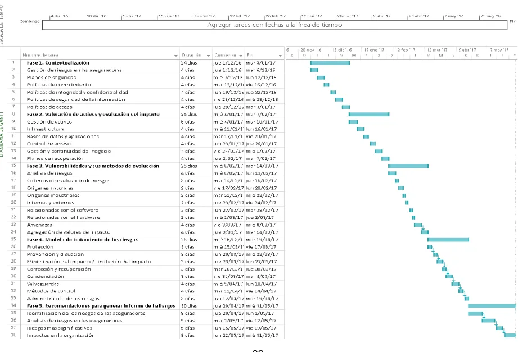The width and height of the screenshot is (518, 352).
Task: Expand the Fin column dropdown arrow
Action: 280,56
